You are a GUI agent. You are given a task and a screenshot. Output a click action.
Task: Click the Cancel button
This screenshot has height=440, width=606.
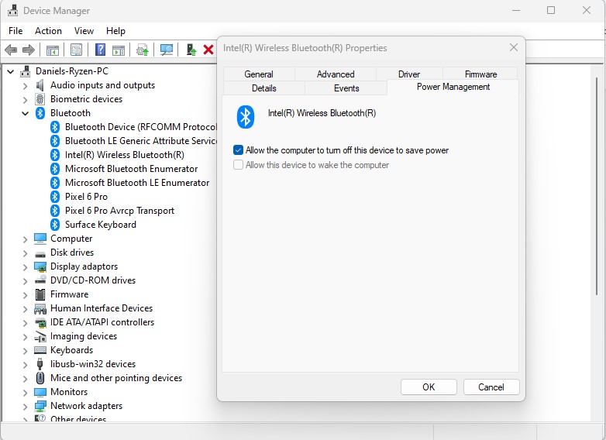pyautogui.click(x=491, y=387)
